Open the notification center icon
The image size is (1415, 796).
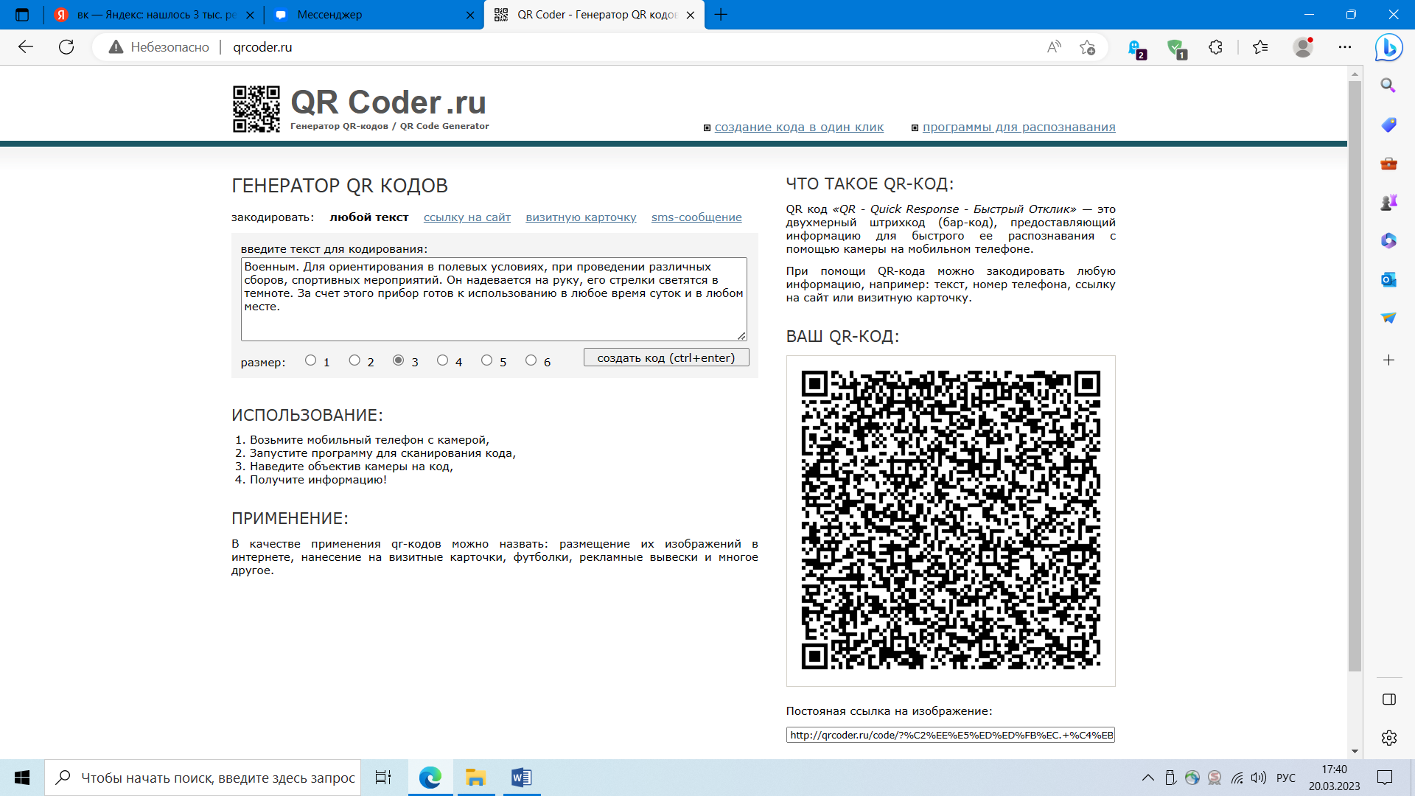[1385, 778]
